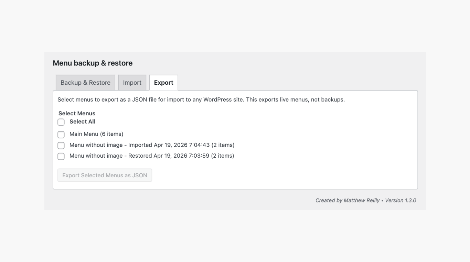
Task: Check the Main Menu (6 items) checkbox
Action: click(61, 134)
